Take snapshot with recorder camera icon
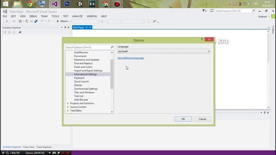 click(54, 153)
